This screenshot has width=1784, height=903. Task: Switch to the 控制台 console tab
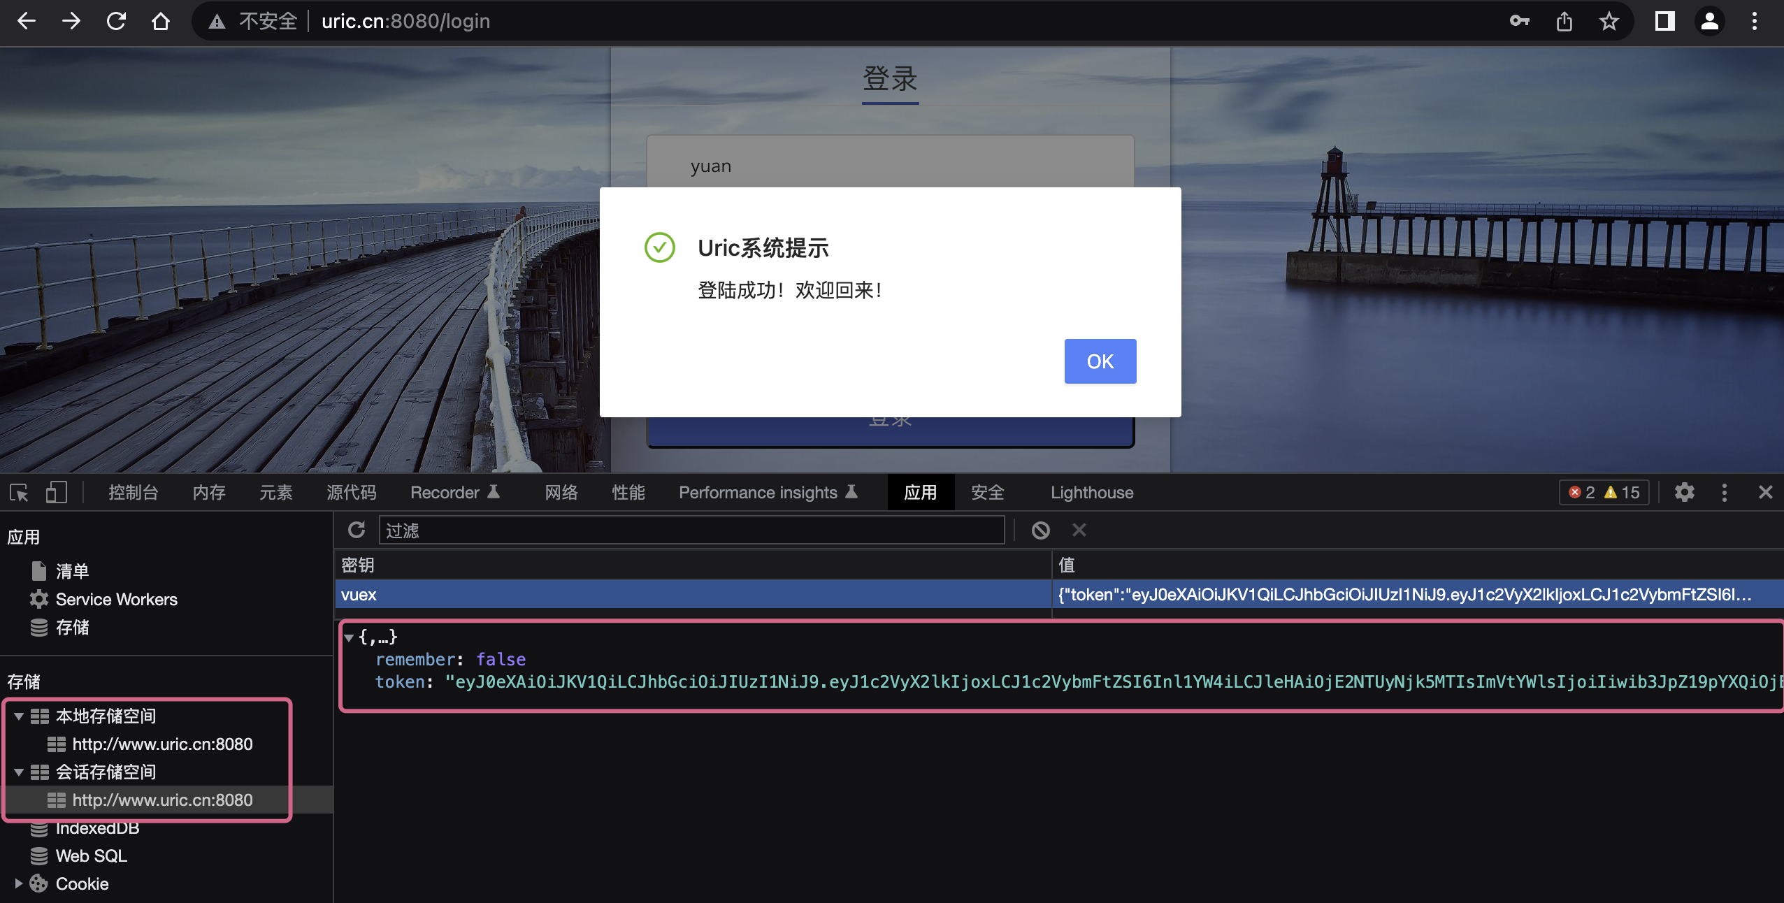133,493
